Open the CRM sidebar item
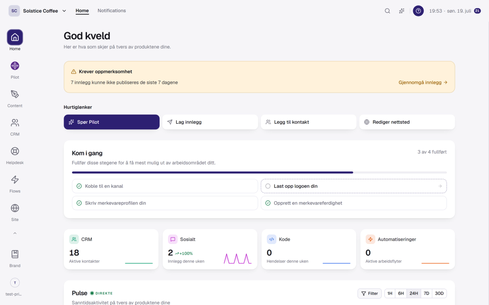489x305 pixels. [x=15, y=123]
